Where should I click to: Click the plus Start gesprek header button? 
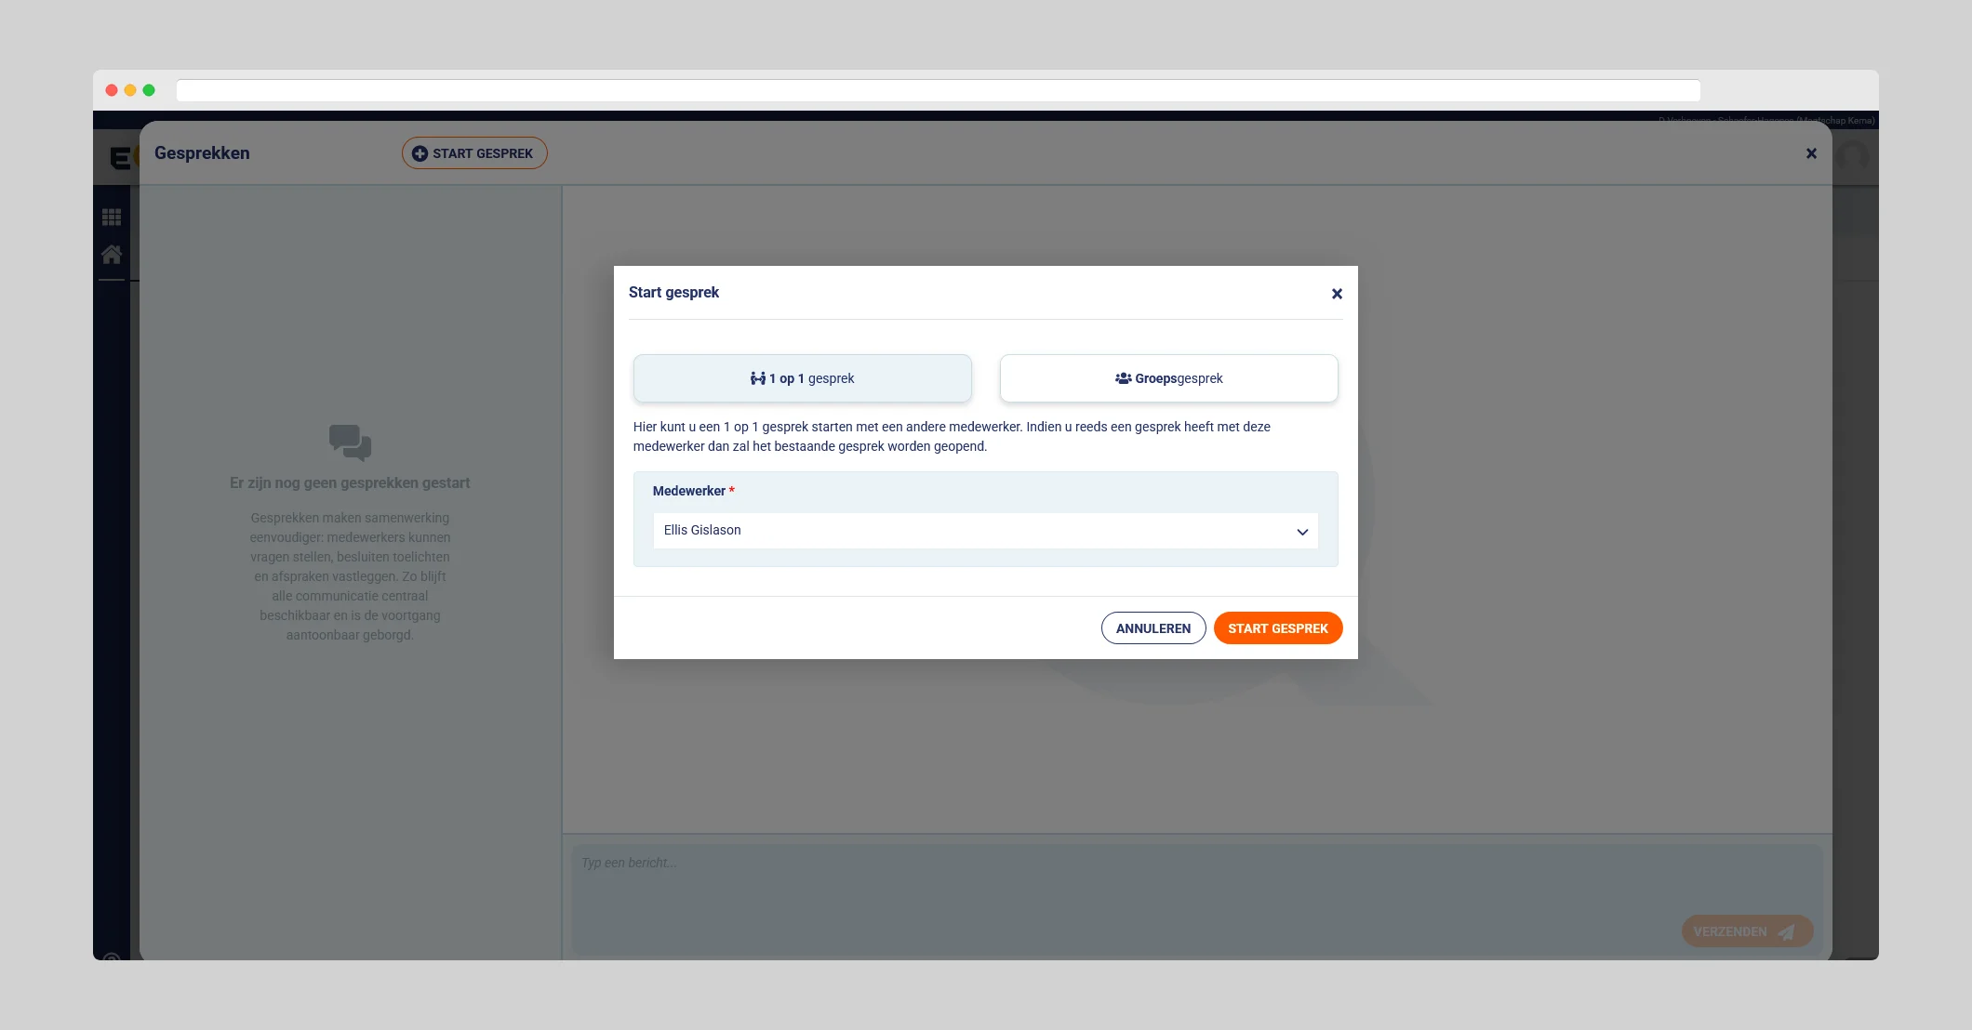point(474,153)
